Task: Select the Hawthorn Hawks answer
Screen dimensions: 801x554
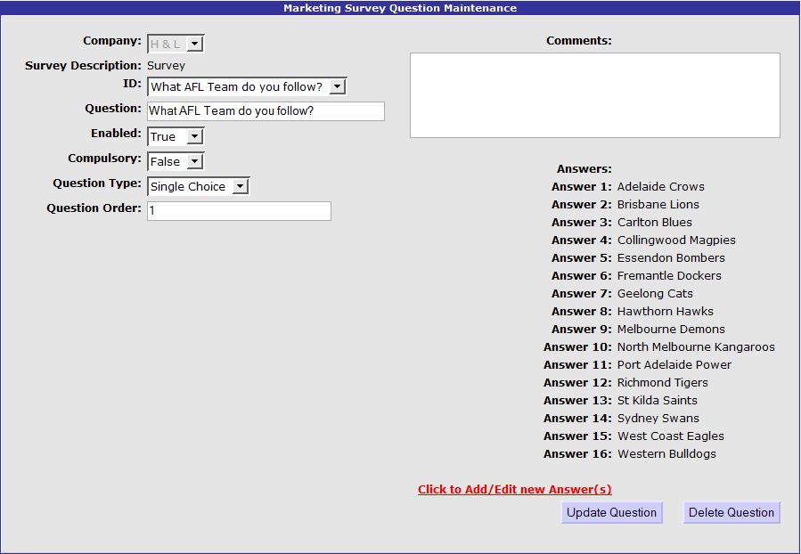Action: coord(665,312)
